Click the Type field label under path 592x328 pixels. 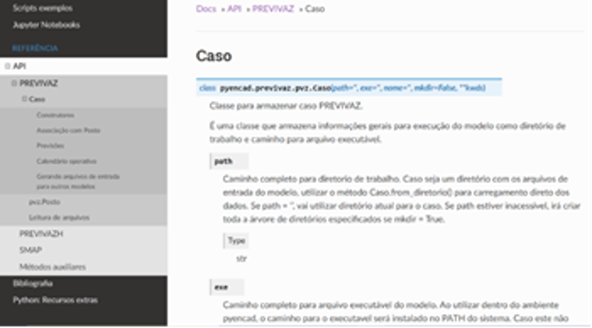coord(236,241)
